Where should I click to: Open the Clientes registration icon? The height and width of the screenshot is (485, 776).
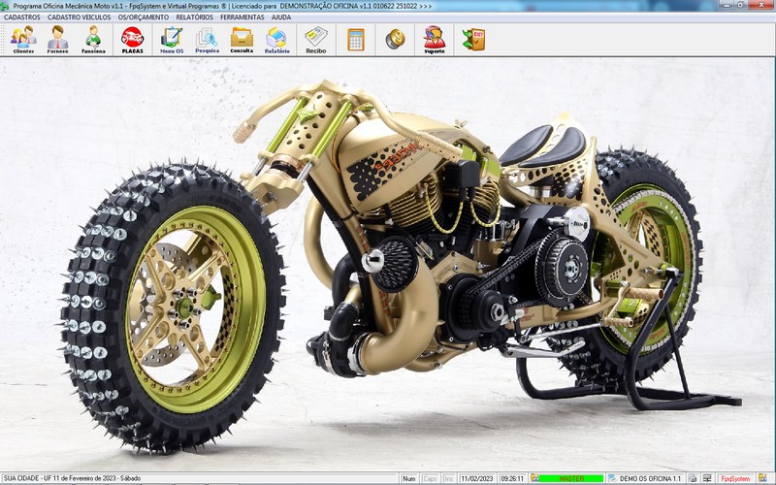tap(23, 40)
